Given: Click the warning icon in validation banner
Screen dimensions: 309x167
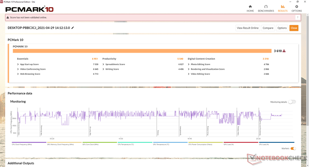Looking at the screenshot, I should pyautogui.click(x=8, y=18).
